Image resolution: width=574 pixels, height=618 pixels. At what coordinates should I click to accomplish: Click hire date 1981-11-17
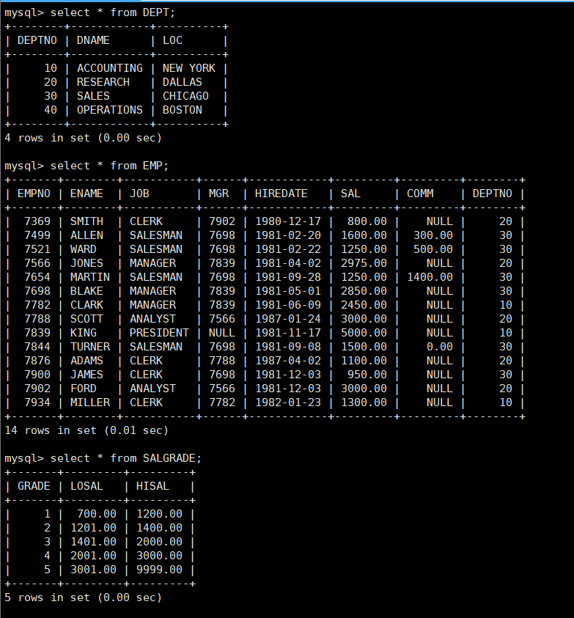tap(288, 333)
